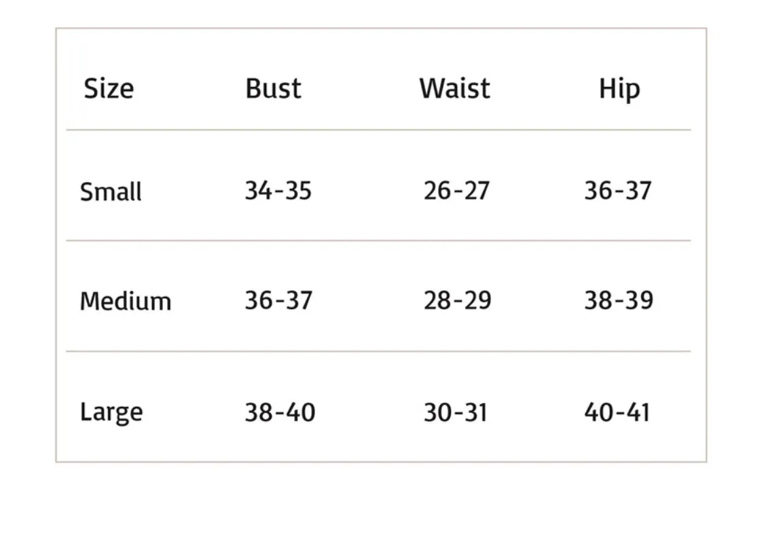
Task: Click Large bust value 38-40
Action: 280,412
